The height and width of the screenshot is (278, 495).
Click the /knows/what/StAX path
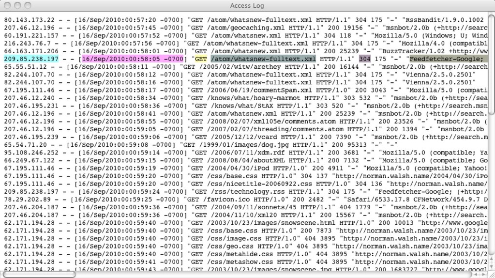pyautogui.click(x=242, y=106)
